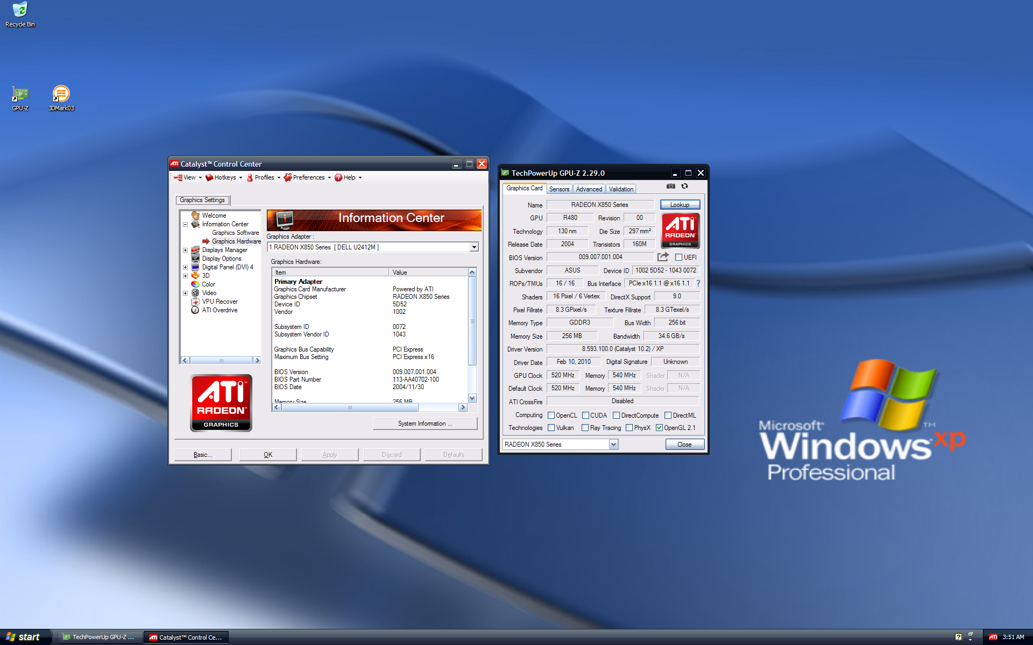Enable the OpenCL checkbox

(551, 415)
